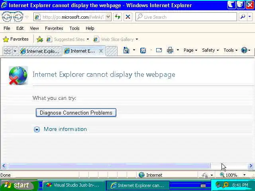Viewport: 255px width, 191px height.
Task: Expand the tab list dropdown arrow
Action: [x=15, y=51]
